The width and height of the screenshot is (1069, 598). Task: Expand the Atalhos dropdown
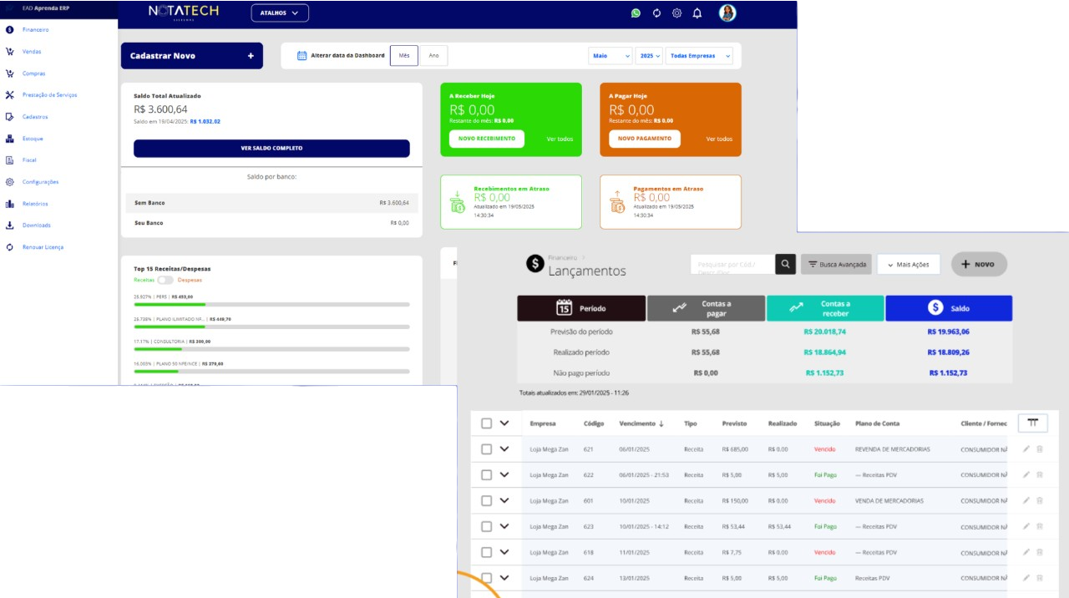pyautogui.click(x=280, y=13)
